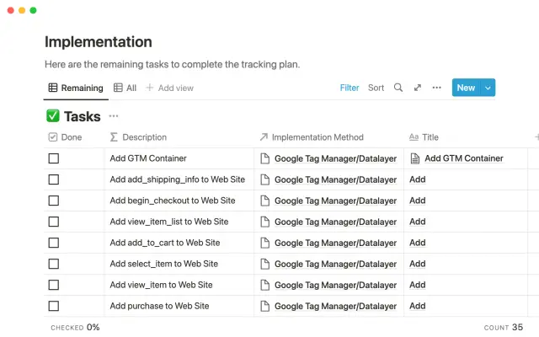Image resolution: width=539 pixels, height=337 pixels.
Task: Open the CHECKED 0% calculation menu
Action: (x=75, y=328)
